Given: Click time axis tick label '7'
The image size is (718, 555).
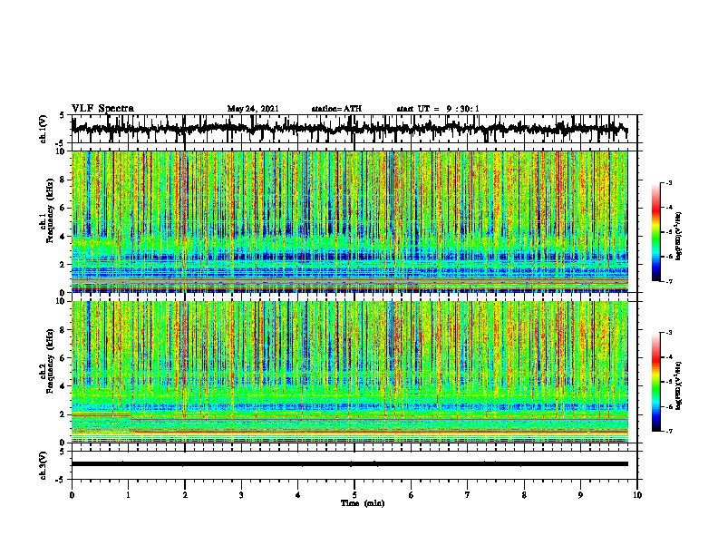Looking at the screenshot, I should click(x=468, y=495).
